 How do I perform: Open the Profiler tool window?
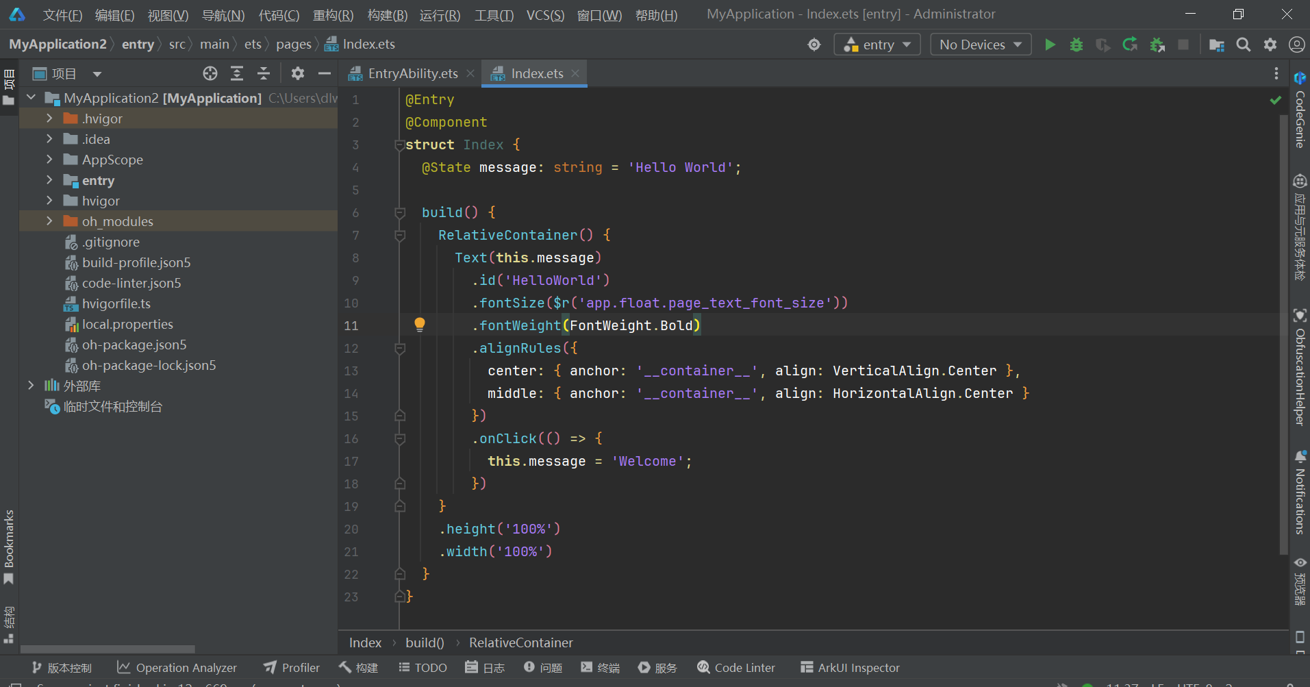[x=292, y=668]
